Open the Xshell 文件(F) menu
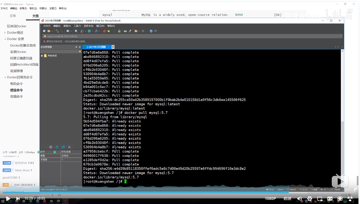Image resolution: width=360 pixels, height=204 pixels. (x=47, y=26)
